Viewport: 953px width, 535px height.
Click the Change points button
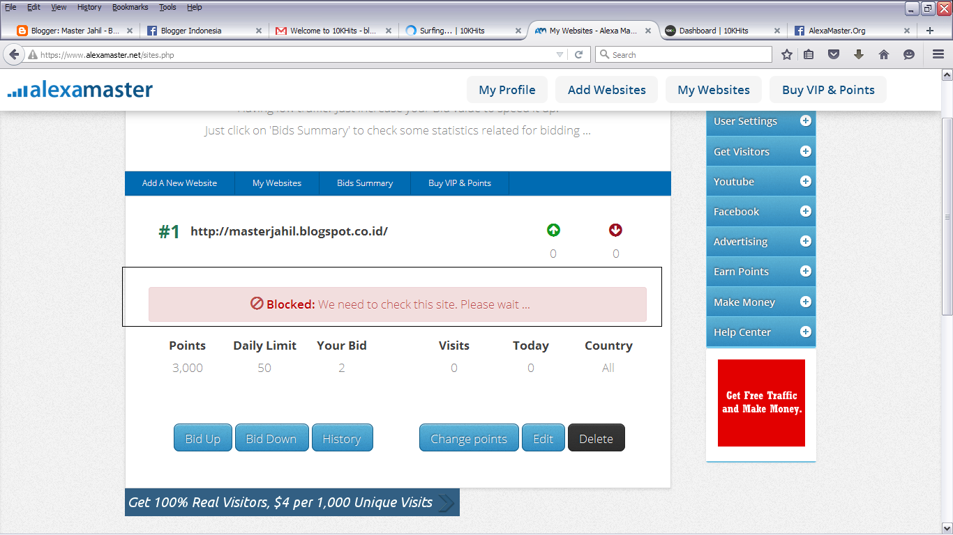point(469,438)
